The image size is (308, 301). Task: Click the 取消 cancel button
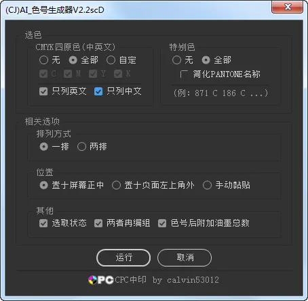[x=185, y=258]
